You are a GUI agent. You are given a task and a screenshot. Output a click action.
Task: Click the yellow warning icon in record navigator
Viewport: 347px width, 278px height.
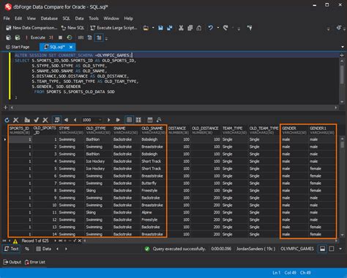(x=15, y=241)
